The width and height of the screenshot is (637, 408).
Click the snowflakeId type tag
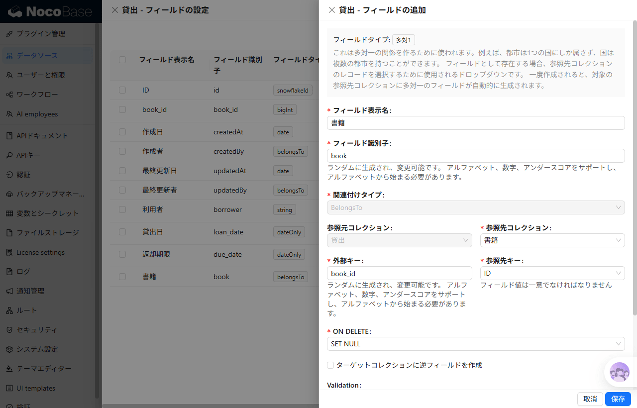click(x=294, y=90)
